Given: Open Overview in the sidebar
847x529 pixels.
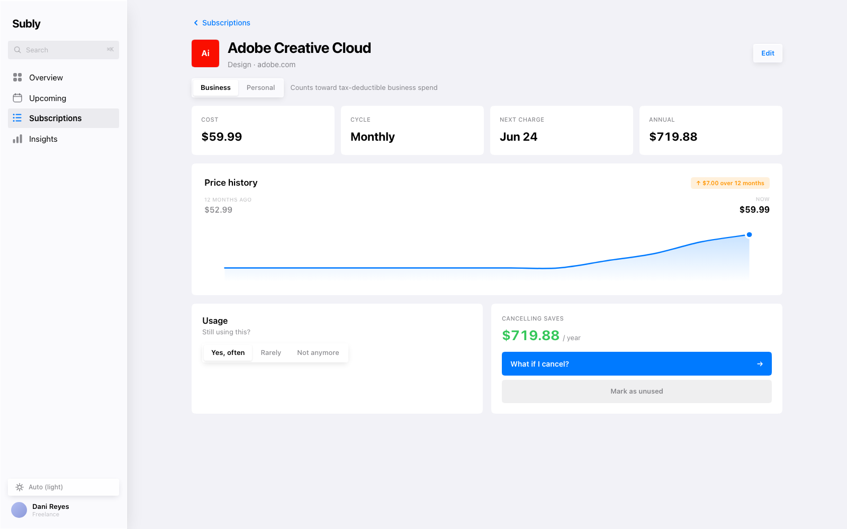Looking at the screenshot, I should (x=64, y=77).
